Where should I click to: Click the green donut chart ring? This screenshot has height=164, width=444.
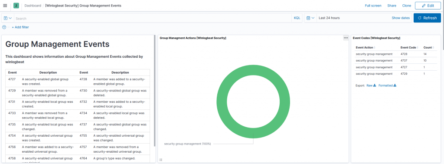(253, 70)
